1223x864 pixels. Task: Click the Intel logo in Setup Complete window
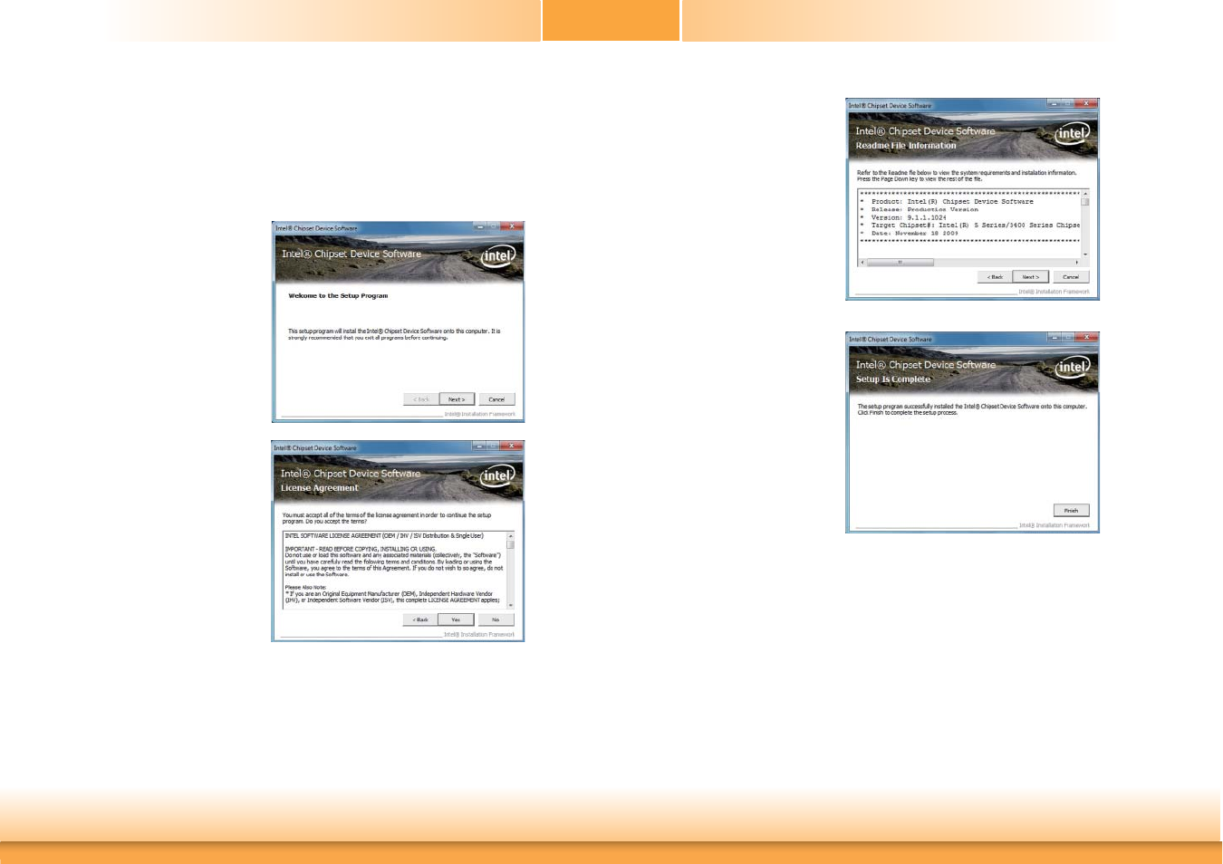coord(1073,367)
